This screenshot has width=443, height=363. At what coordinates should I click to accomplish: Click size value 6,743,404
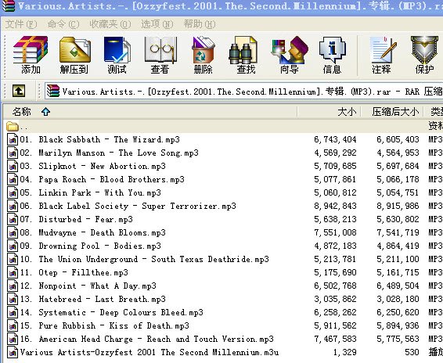point(335,139)
